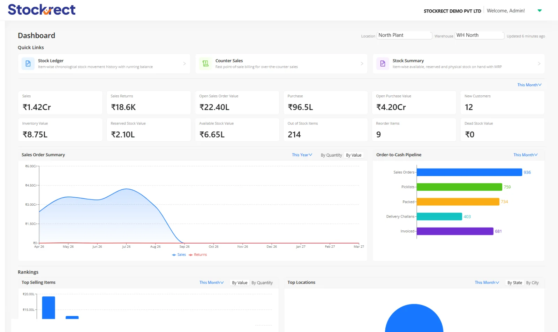Click the tallest Top Selling Items bar
This screenshot has height=332, width=558.
(x=48, y=308)
